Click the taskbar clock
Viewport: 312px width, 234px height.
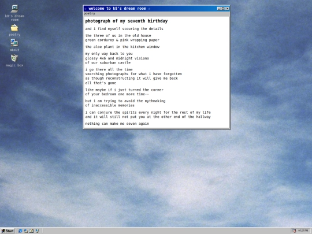[303, 231]
